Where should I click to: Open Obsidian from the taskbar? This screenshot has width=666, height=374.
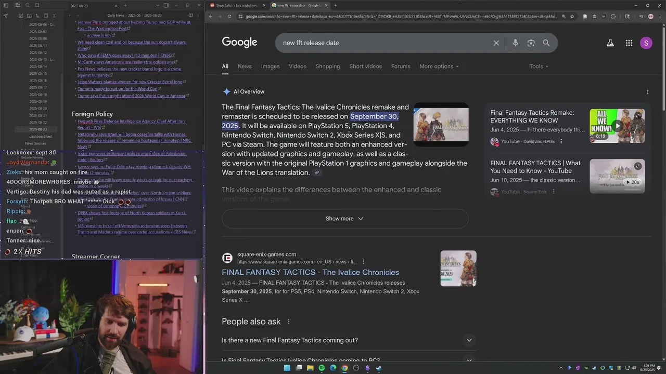(367, 368)
